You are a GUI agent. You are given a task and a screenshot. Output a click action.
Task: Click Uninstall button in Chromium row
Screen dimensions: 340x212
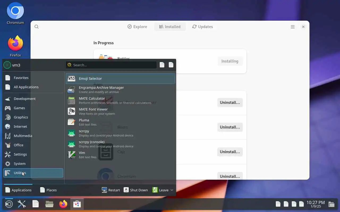(x=230, y=176)
